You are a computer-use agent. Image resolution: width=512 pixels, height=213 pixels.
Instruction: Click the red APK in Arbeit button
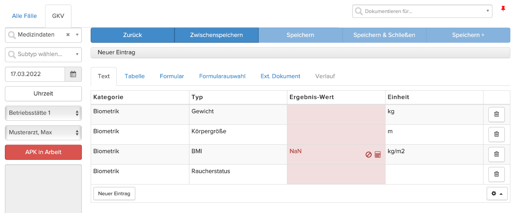click(x=43, y=152)
